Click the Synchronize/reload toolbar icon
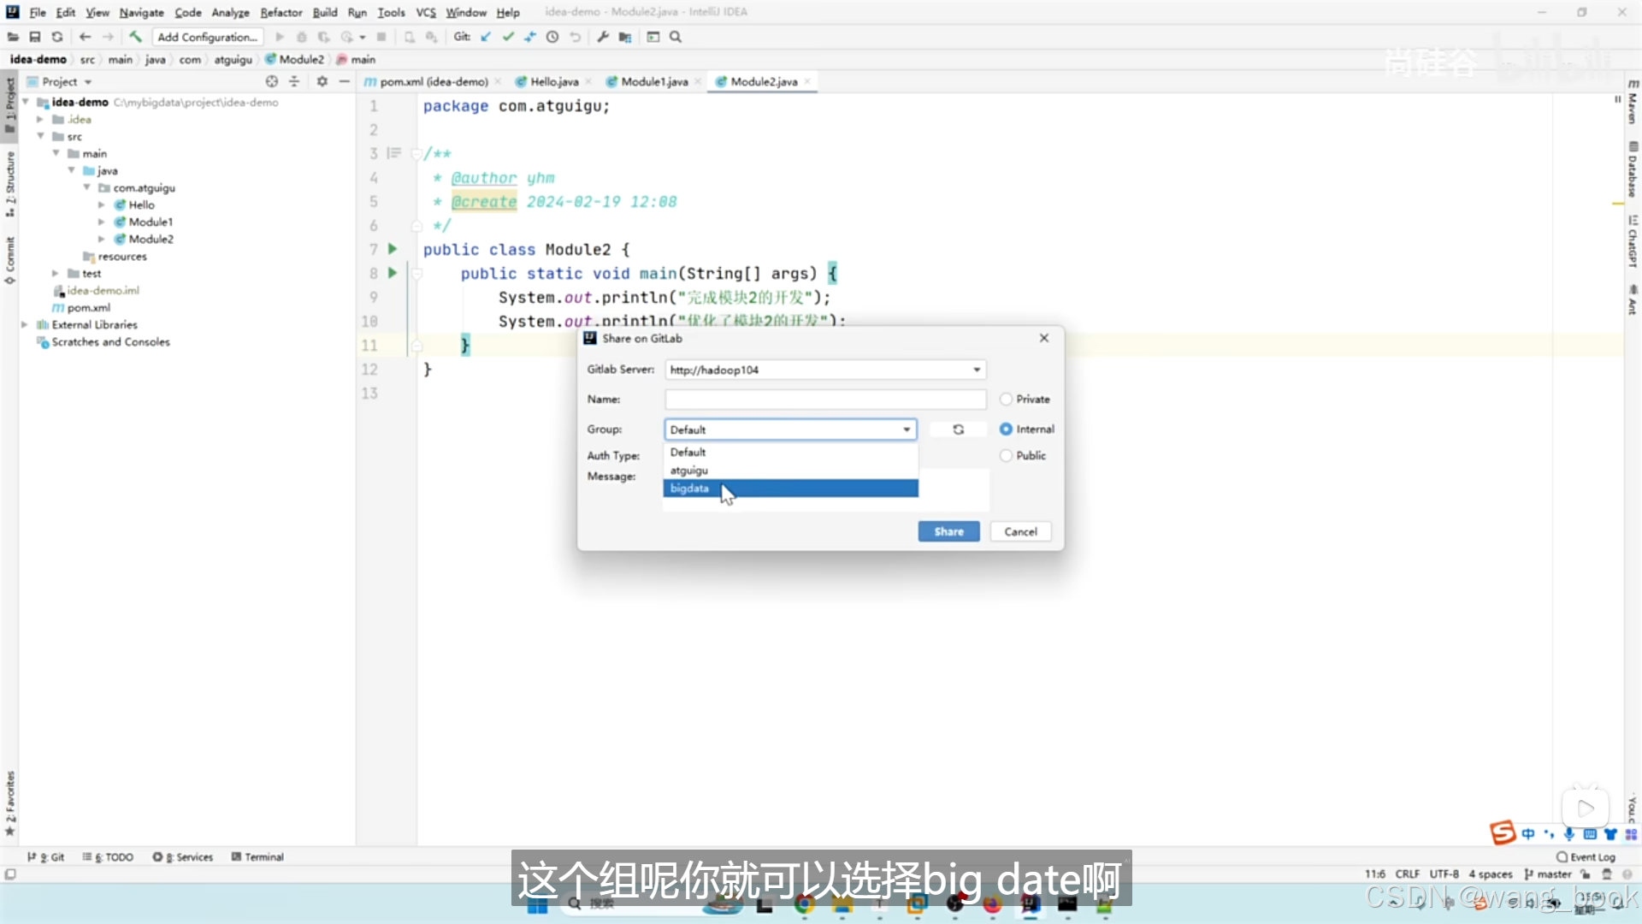The height and width of the screenshot is (924, 1642). (x=57, y=37)
